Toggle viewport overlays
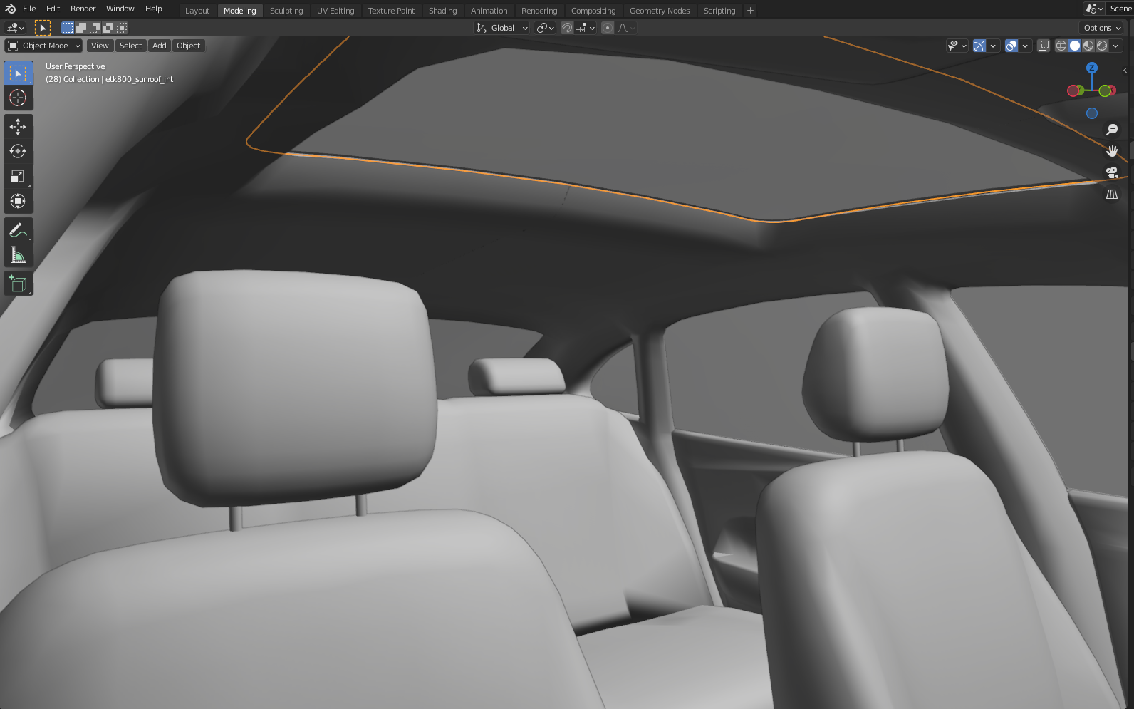 (x=1011, y=46)
